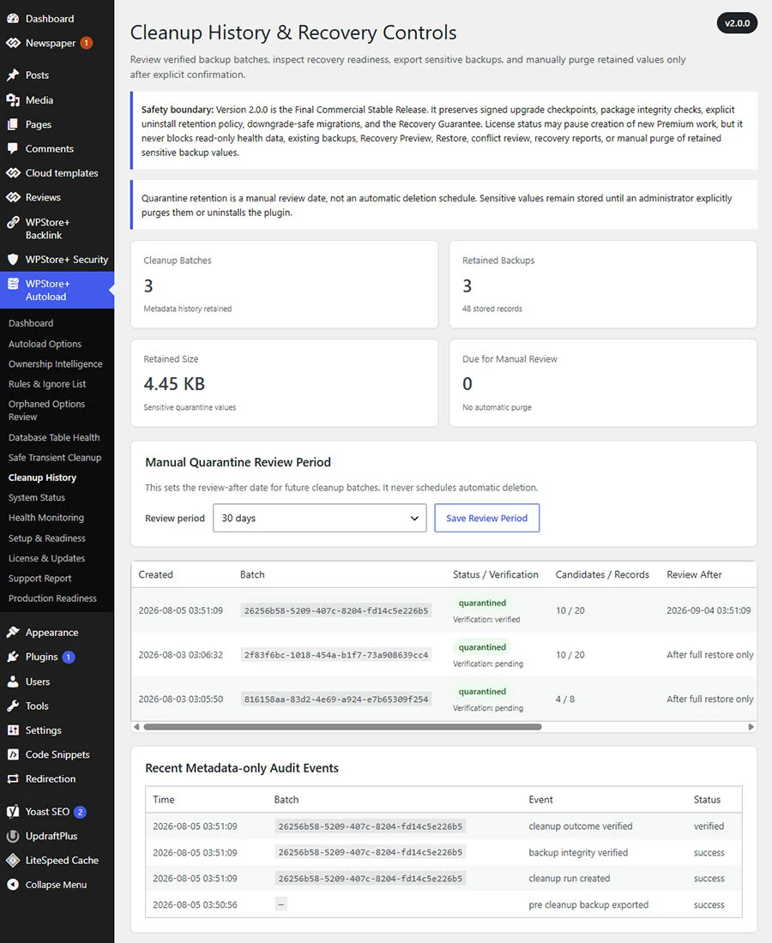772x943 pixels.
Task: Click the Appearance paintbrush icon
Action: tap(13, 632)
